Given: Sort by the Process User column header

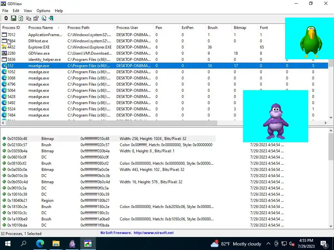Looking at the screenshot, I should pos(134,28).
